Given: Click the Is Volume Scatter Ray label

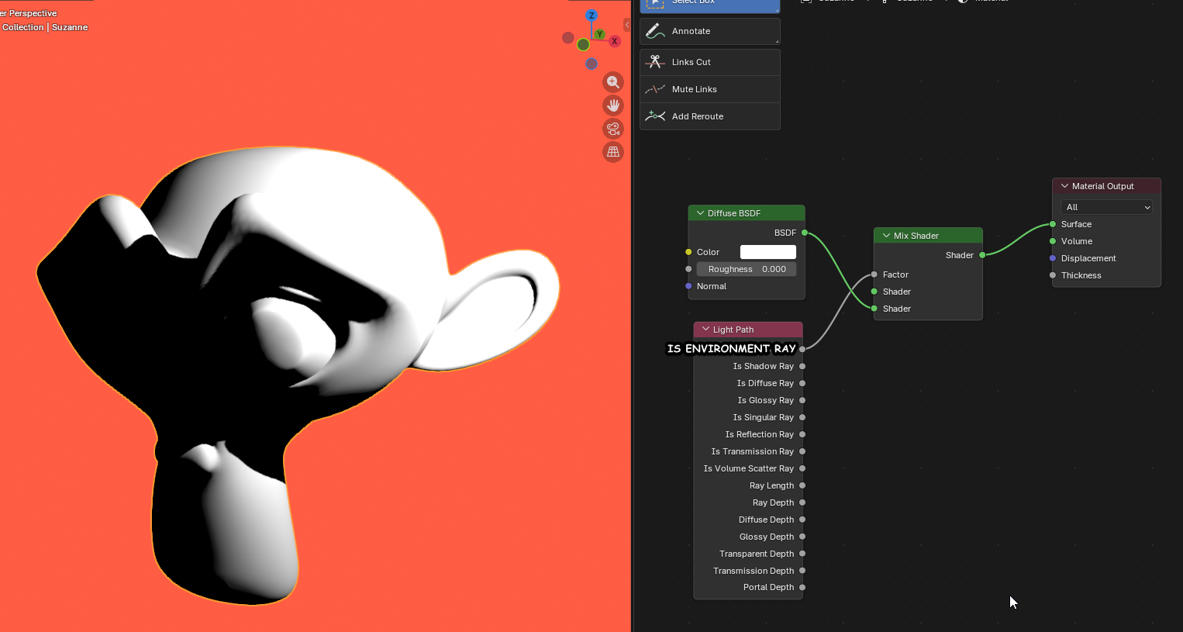Looking at the screenshot, I should 749,468.
